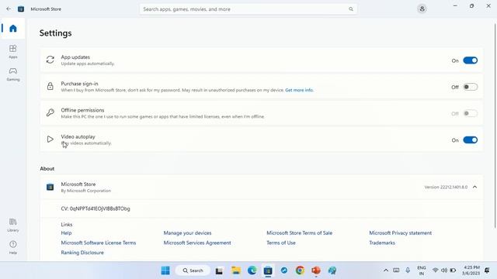This screenshot has height=279, width=497.
Task: Open the Library in sidebar
Action: point(13,225)
